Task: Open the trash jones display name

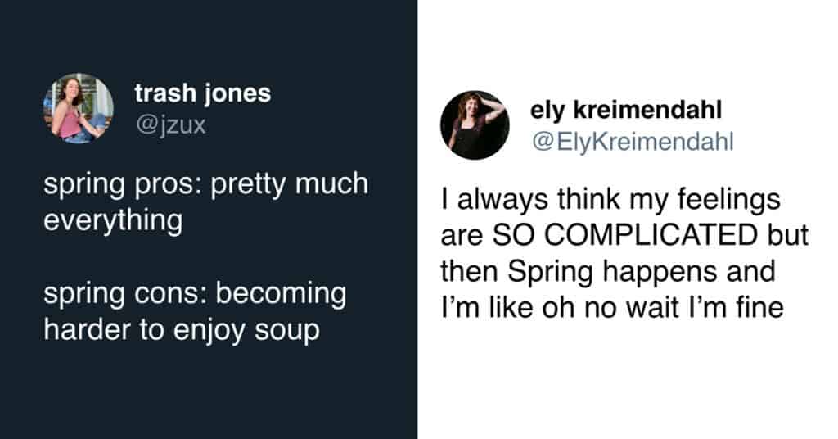Action: [x=202, y=93]
